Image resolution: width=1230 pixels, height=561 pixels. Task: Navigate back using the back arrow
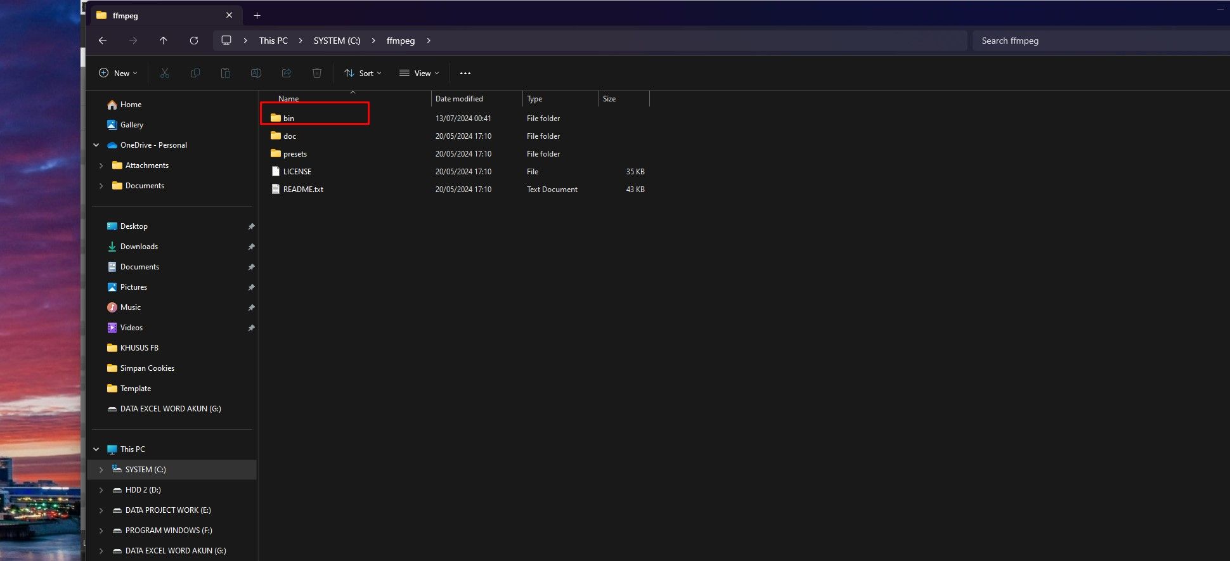[x=103, y=41]
